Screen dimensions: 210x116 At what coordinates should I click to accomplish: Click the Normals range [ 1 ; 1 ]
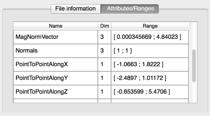pyautogui.click(x=123, y=51)
